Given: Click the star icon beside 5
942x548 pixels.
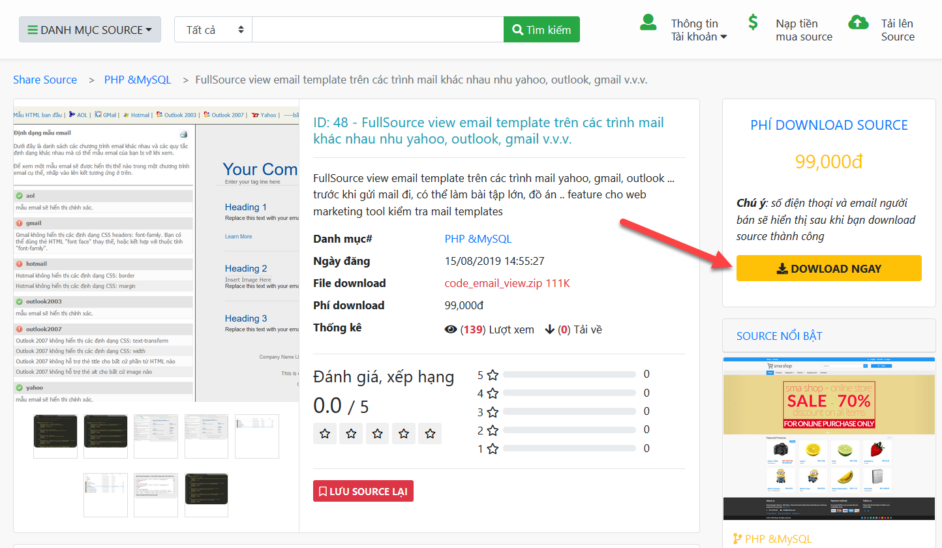Looking at the screenshot, I should tap(493, 375).
